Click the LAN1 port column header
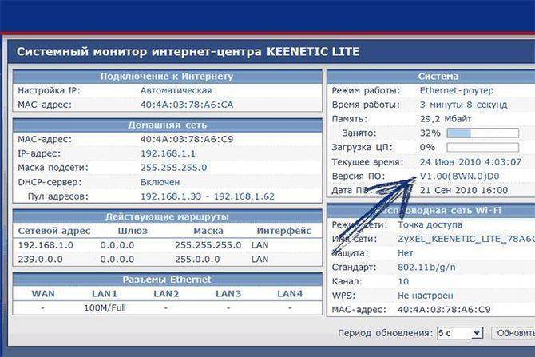Image resolution: width=535 pixels, height=357 pixels. [x=105, y=294]
